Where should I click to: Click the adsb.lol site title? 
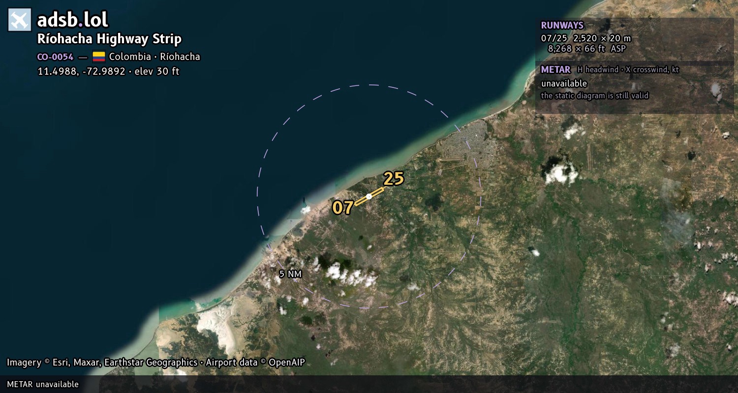[72, 20]
